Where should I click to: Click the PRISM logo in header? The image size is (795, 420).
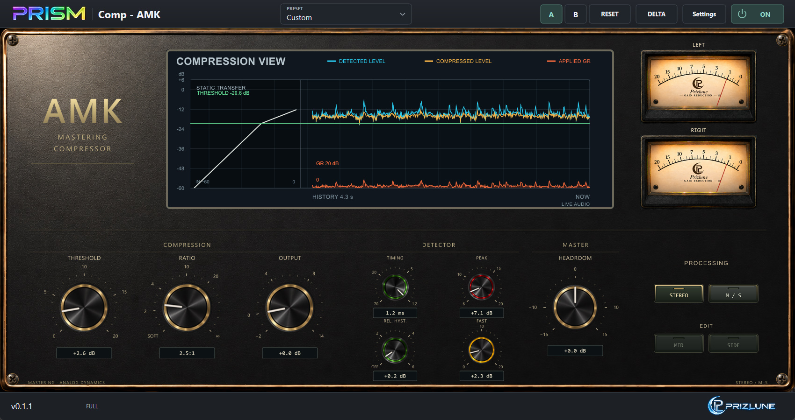pyautogui.click(x=49, y=14)
